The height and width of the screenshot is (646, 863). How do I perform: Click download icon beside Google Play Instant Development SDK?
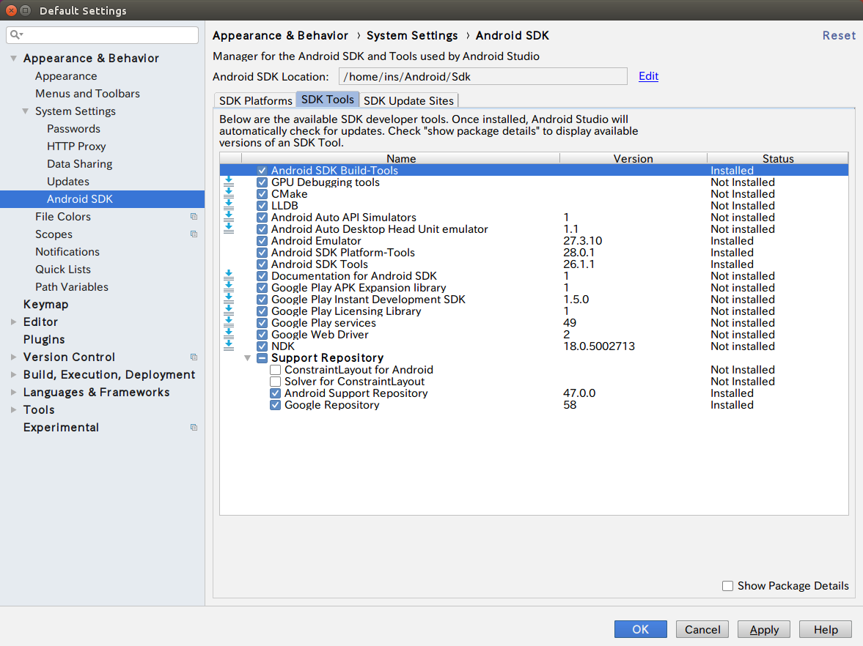tap(229, 299)
